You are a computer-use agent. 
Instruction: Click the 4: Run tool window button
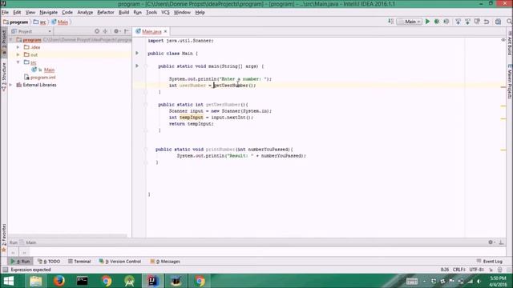point(20,262)
